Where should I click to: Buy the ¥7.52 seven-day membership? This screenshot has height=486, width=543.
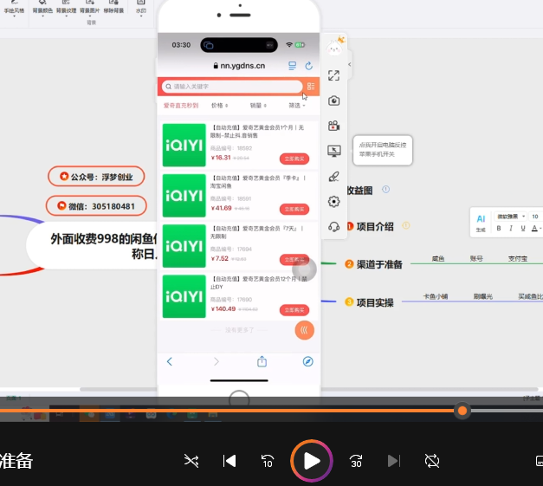[294, 259]
